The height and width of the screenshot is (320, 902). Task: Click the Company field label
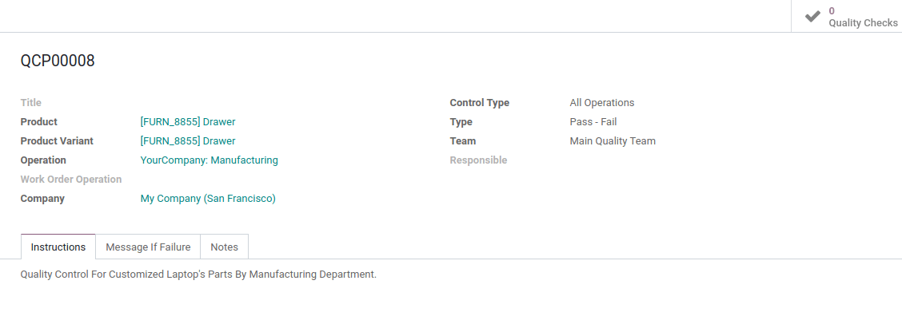click(x=42, y=199)
